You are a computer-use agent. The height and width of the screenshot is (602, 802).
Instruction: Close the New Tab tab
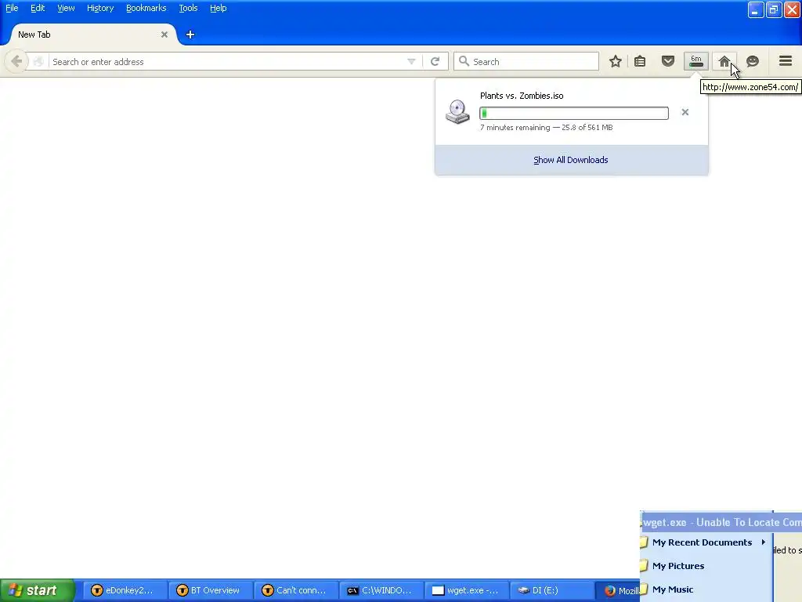tap(164, 34)
